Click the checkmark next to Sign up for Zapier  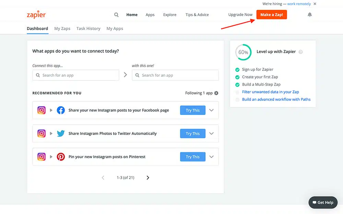pos(237,70)
